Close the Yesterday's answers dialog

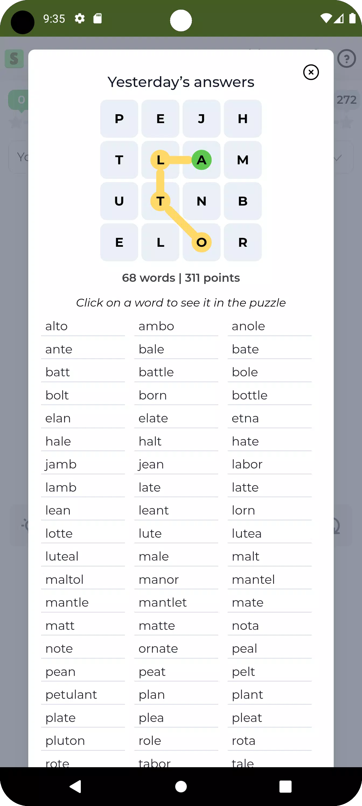(x=311, y=72)
